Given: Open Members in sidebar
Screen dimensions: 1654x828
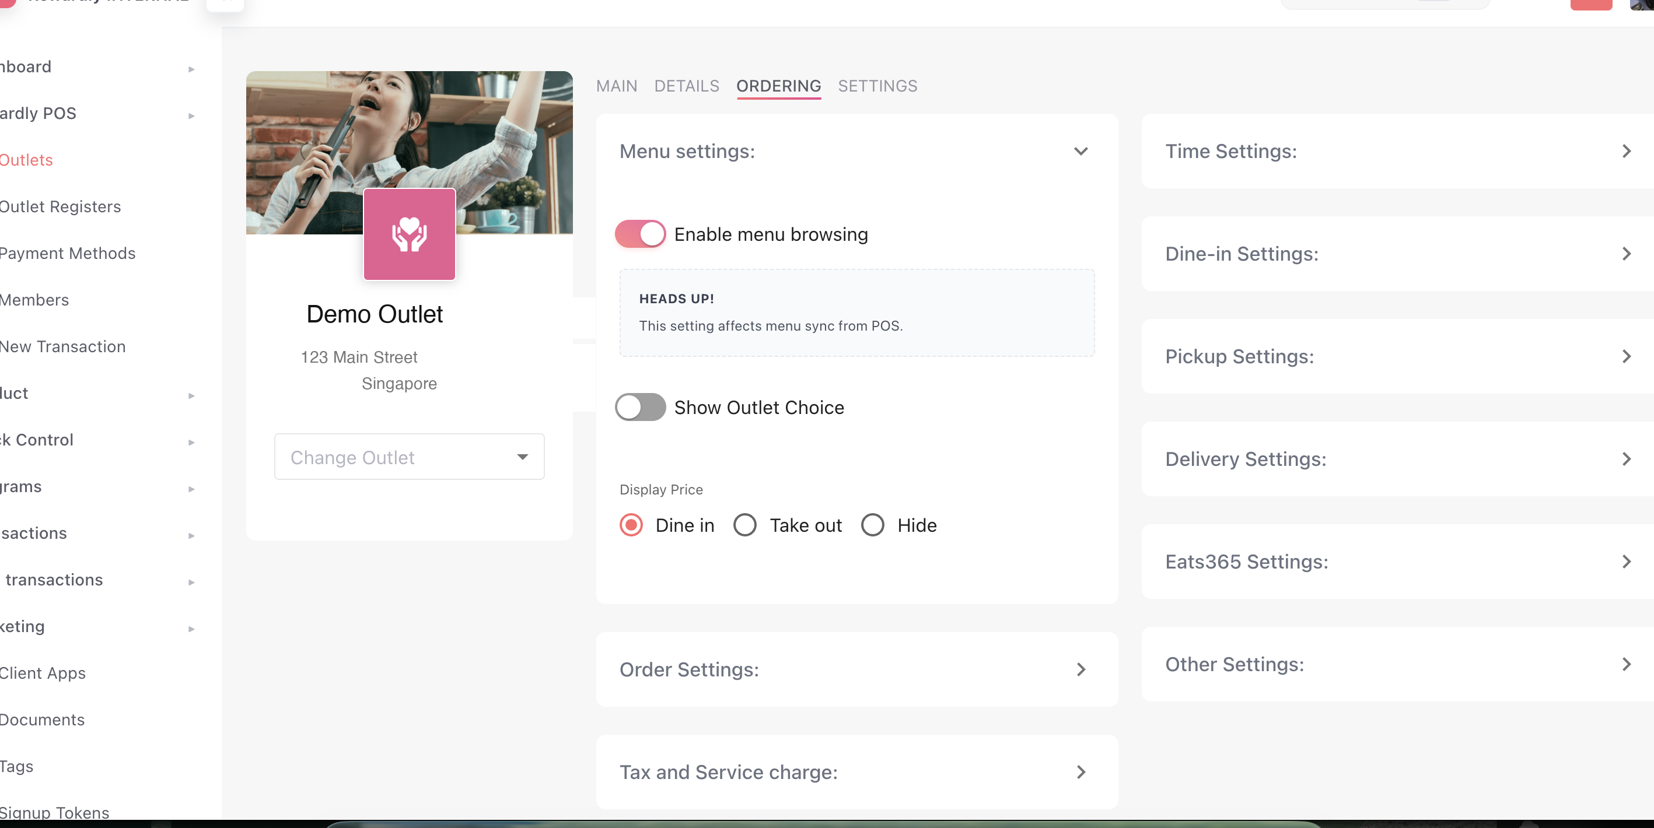Looking at the screenshot, I should click(x=34, y=300).
